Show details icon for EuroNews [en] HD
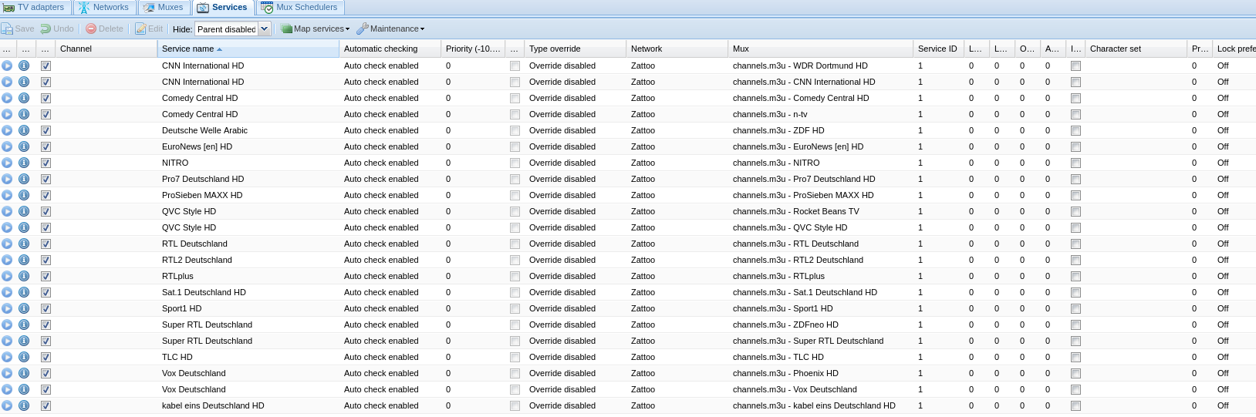This screenshot has width=1256, height=417. 24,146
